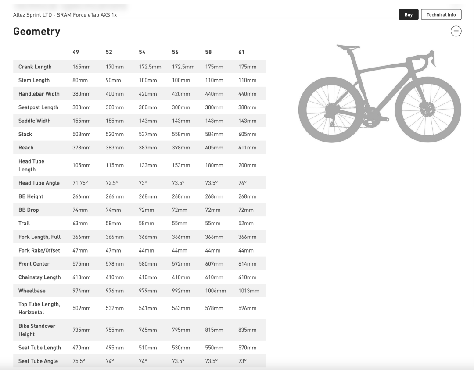Click the Allez Sprint LTD product name
This screenshot has height=370, width=474.
pos(65,14)
